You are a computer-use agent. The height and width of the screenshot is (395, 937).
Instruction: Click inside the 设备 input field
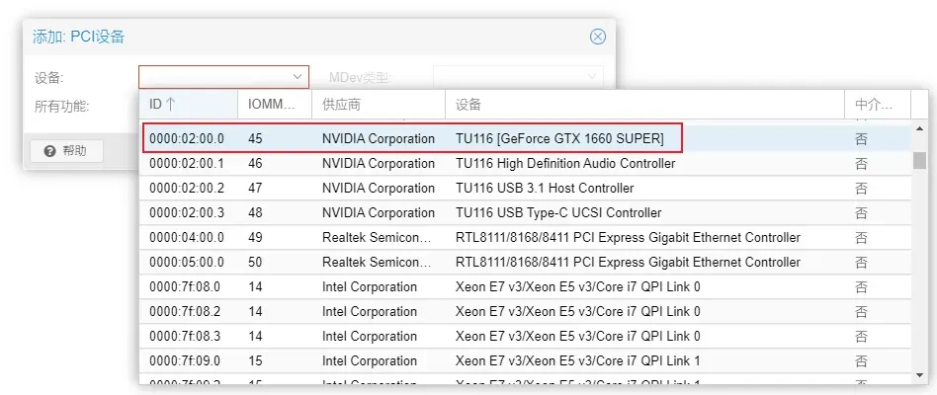213,77
